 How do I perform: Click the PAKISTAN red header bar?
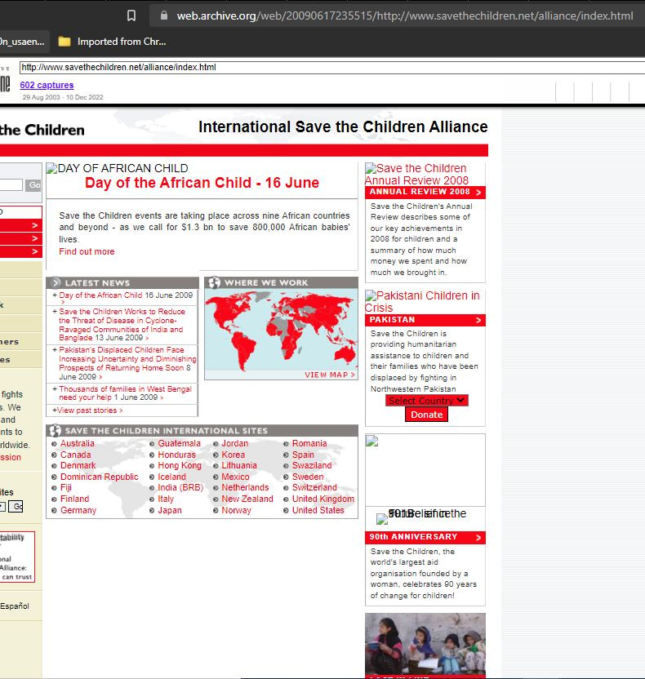tap(425, 320)
